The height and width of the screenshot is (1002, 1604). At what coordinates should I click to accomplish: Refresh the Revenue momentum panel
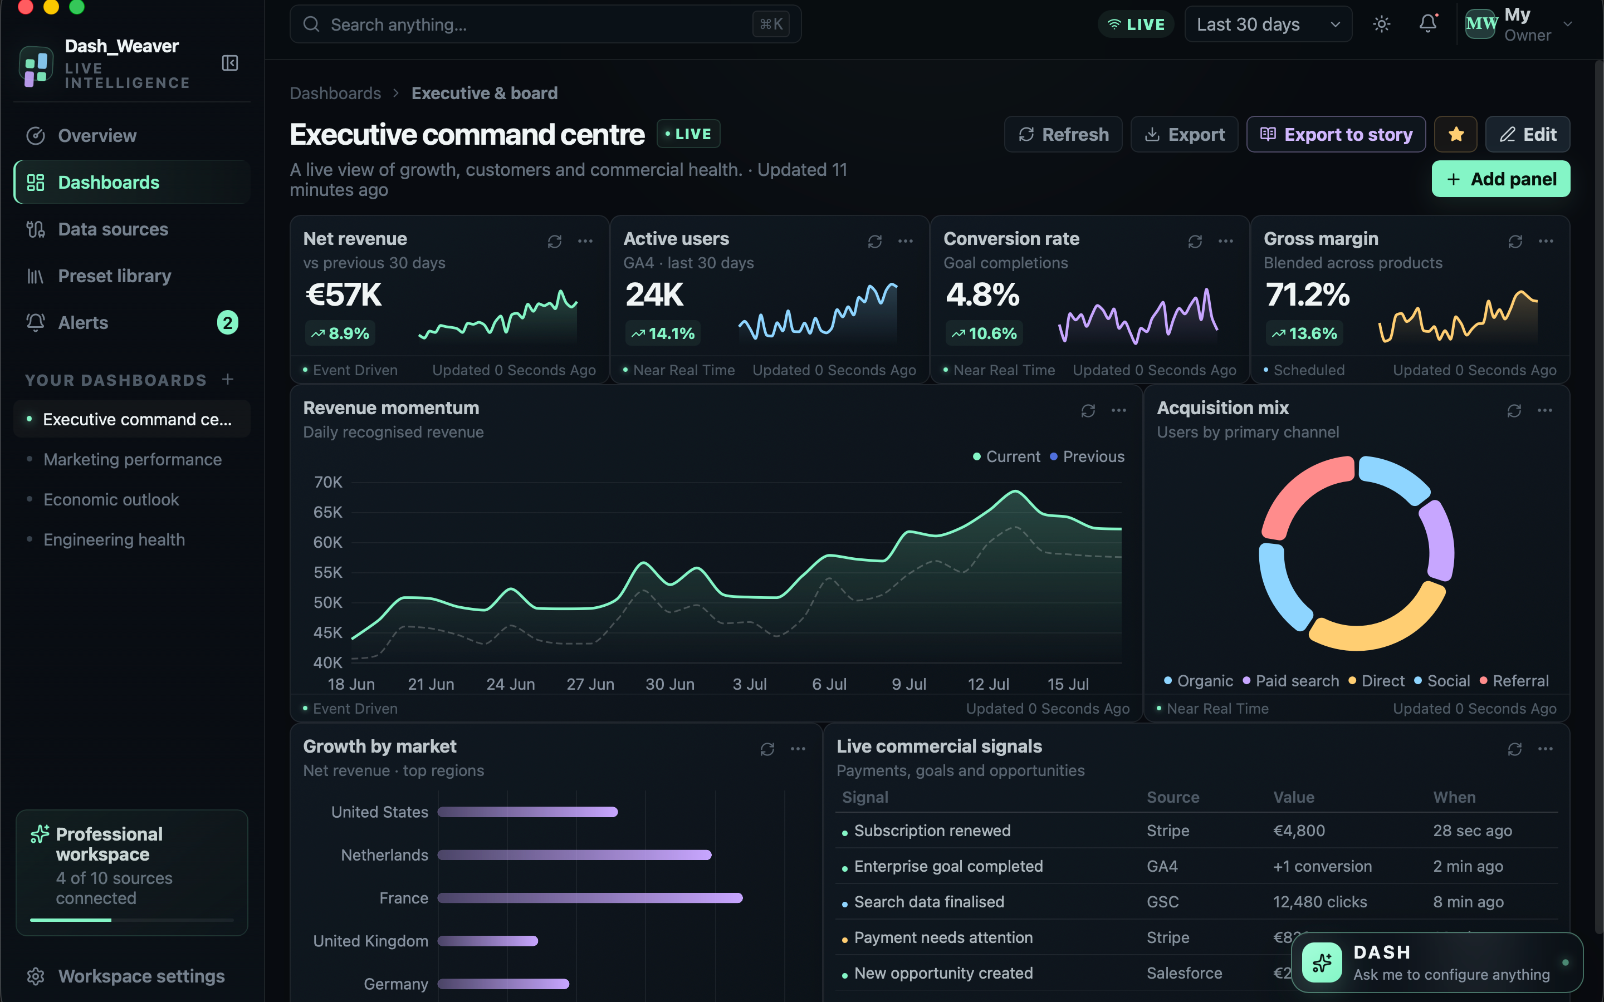pyautogui.click(x=1088, y=411)
